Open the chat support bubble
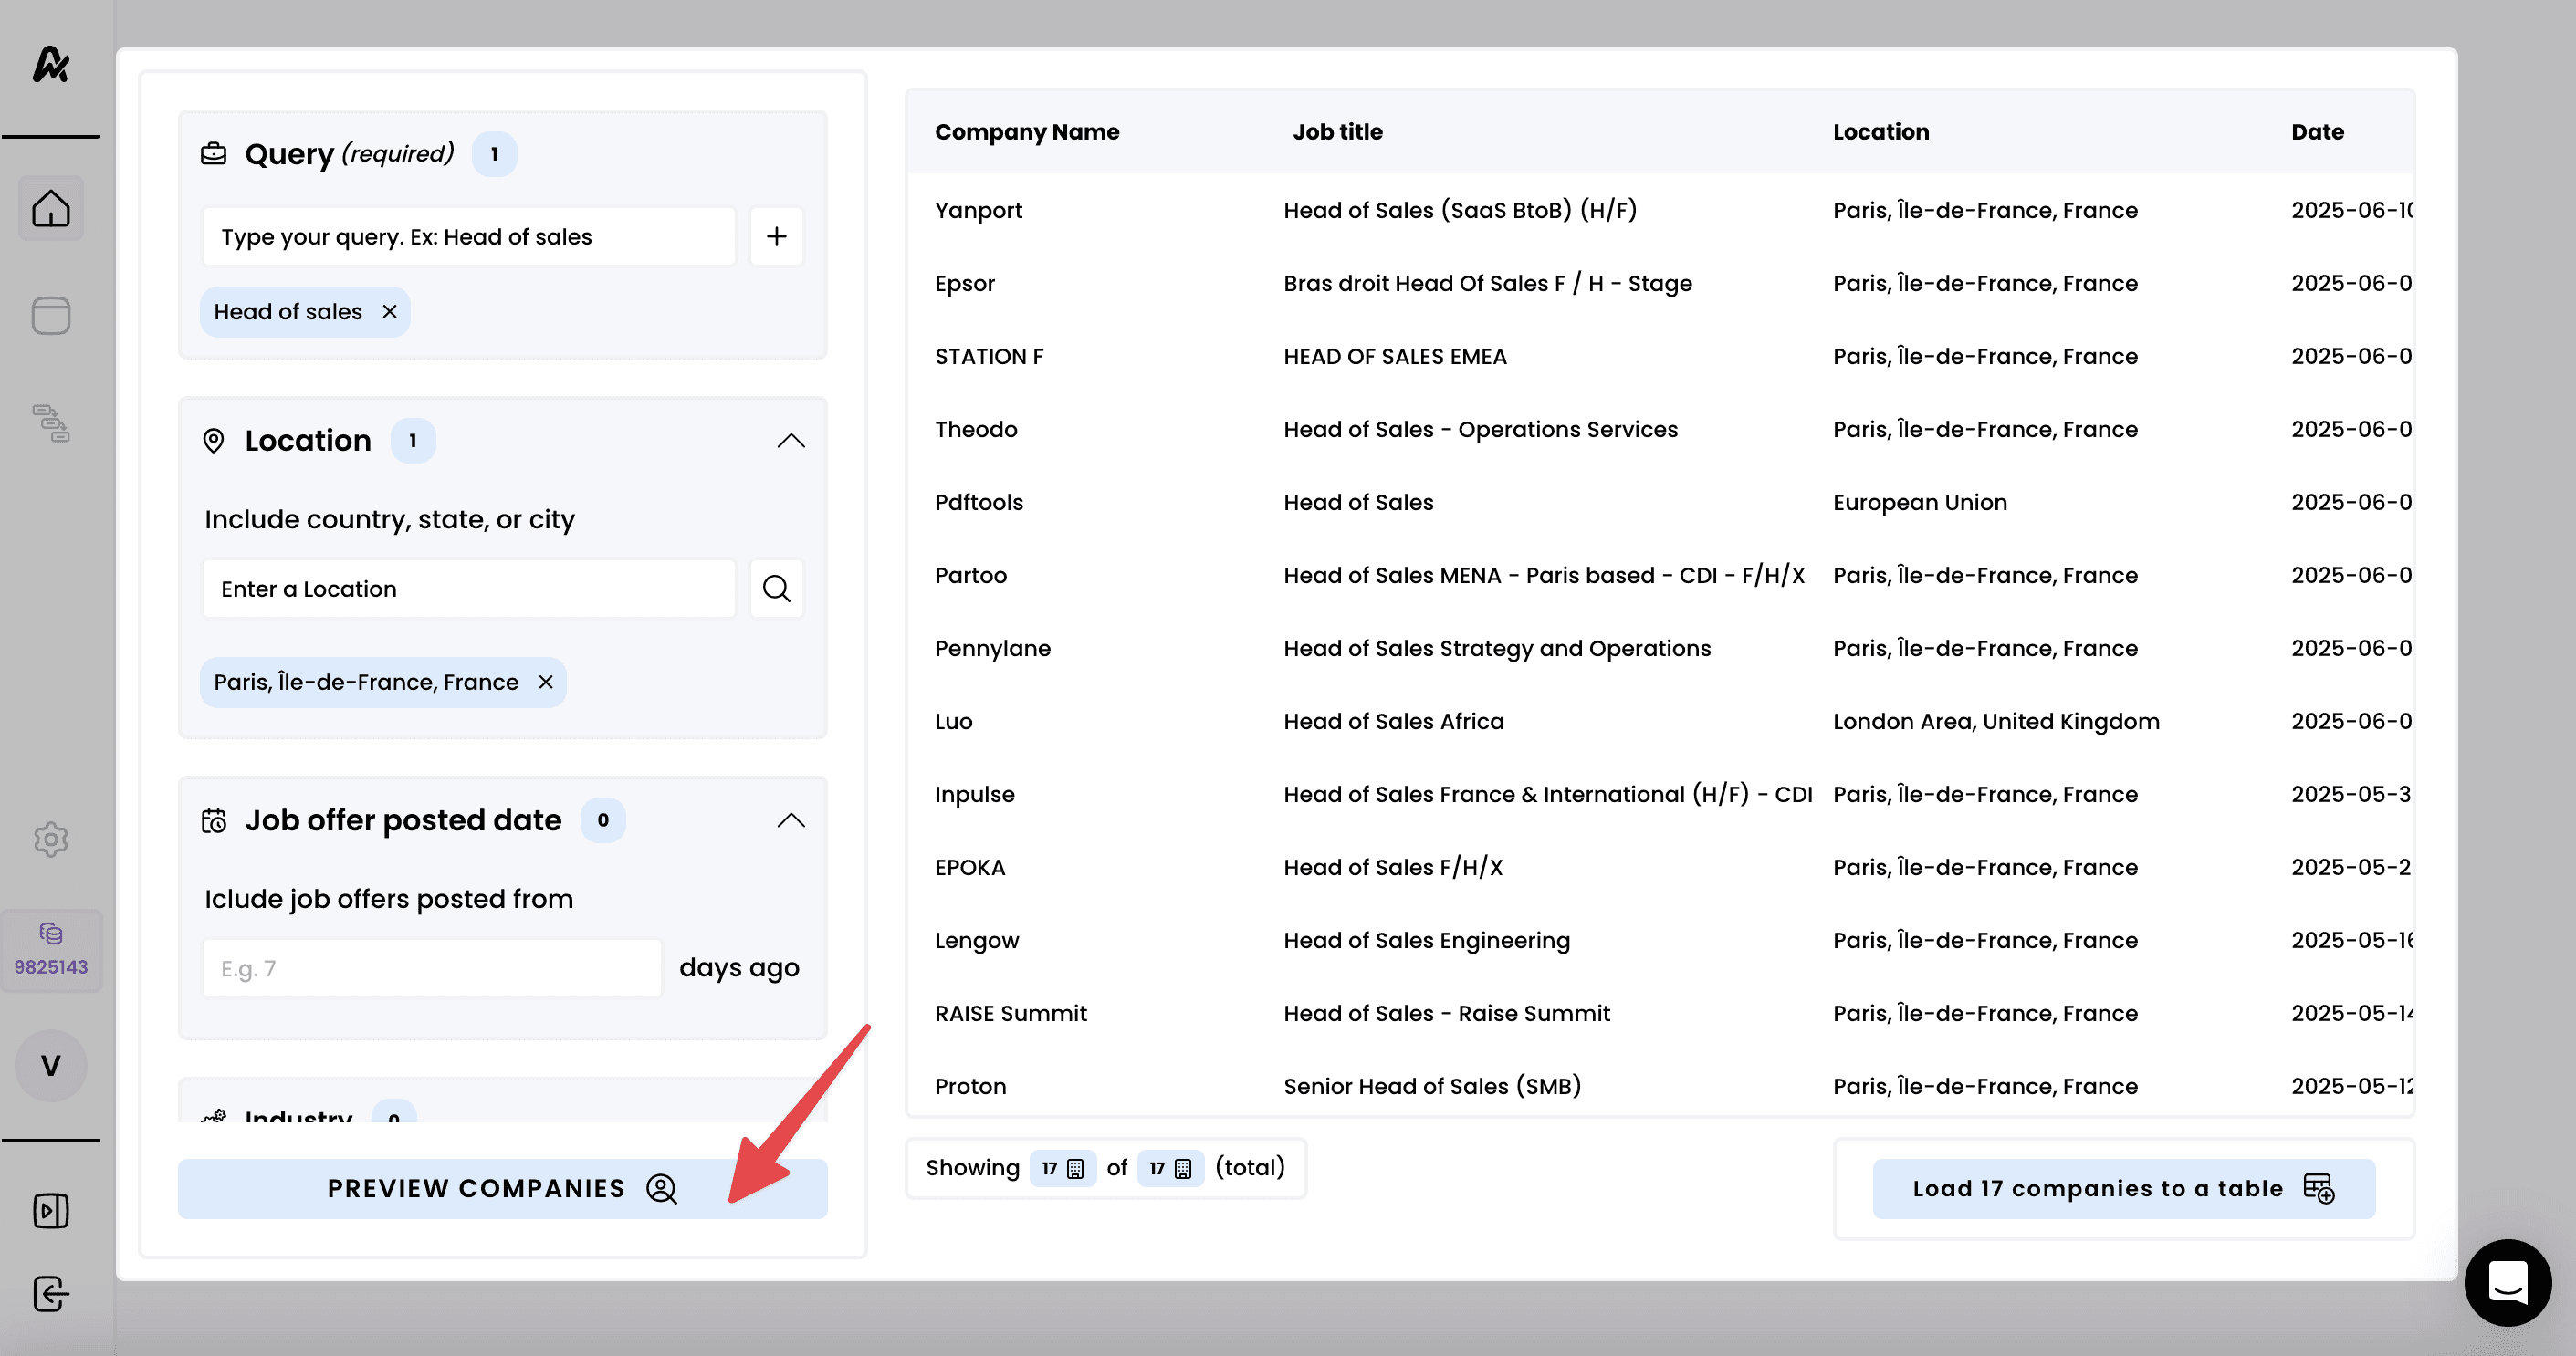The width and height of the screenshot is (2576, 1356). coord(2507,1282)
